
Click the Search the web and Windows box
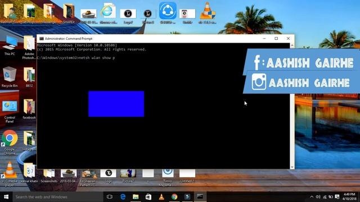[x=58, y=197]
